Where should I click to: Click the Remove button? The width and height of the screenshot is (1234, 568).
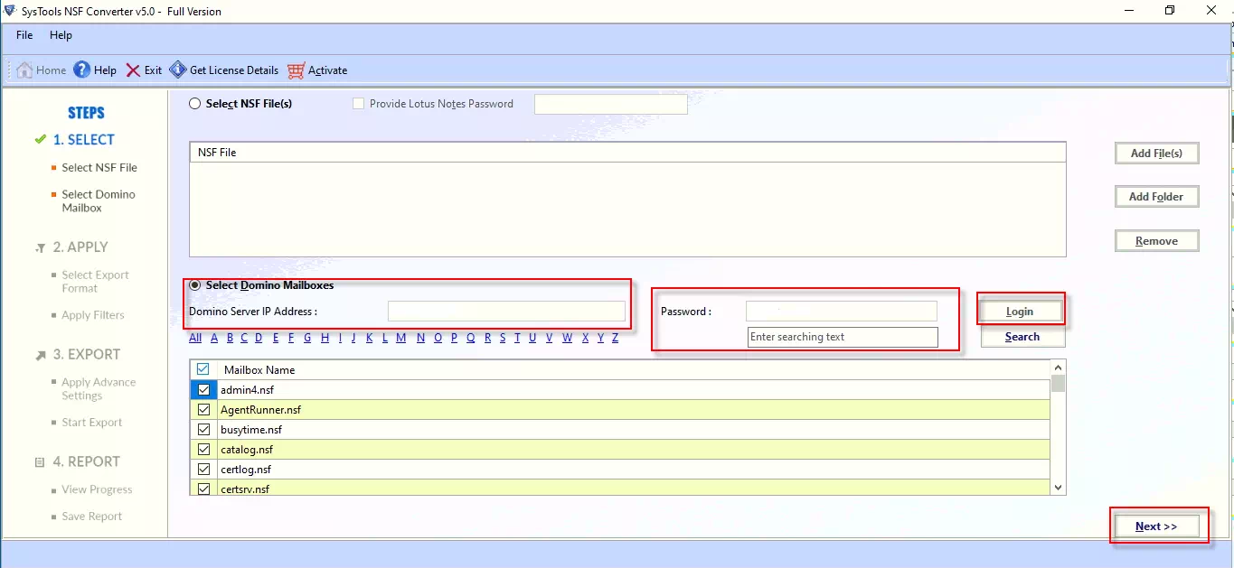[x=1156, y=241]
